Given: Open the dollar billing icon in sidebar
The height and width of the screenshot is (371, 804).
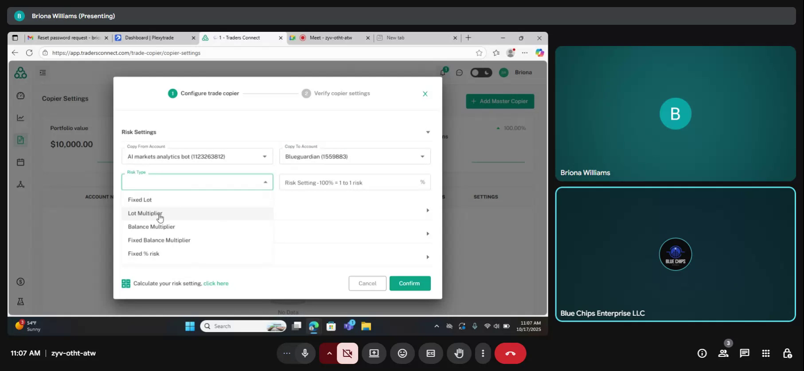Looking at the screenshot, I should point(20,282).
